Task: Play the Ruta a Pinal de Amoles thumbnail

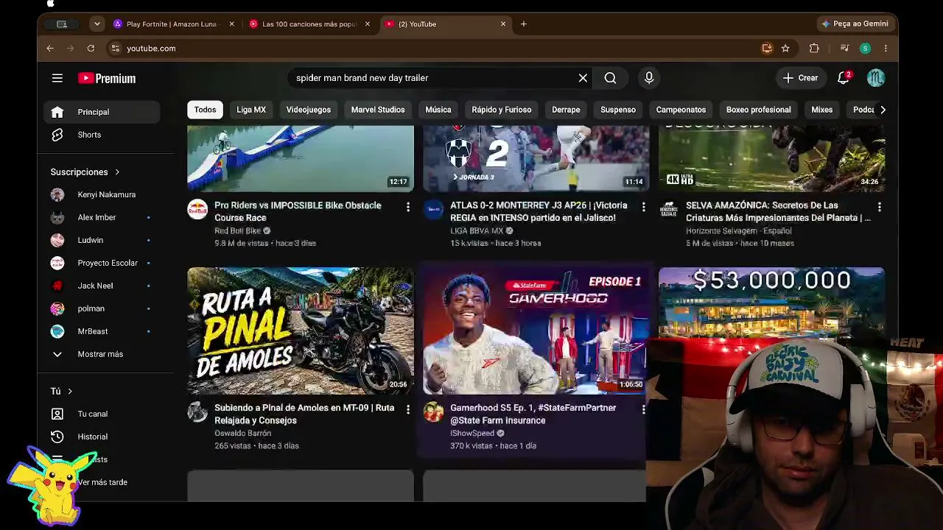Action: tap(301, 331)
